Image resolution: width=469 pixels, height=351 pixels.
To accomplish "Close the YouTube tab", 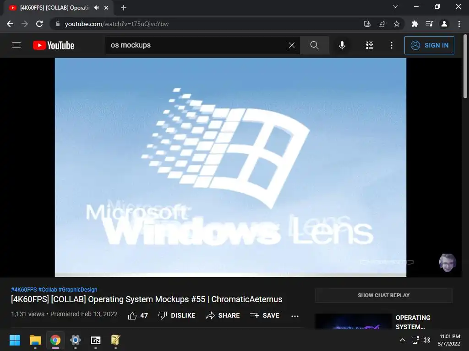I will click(x=106, y=8).
